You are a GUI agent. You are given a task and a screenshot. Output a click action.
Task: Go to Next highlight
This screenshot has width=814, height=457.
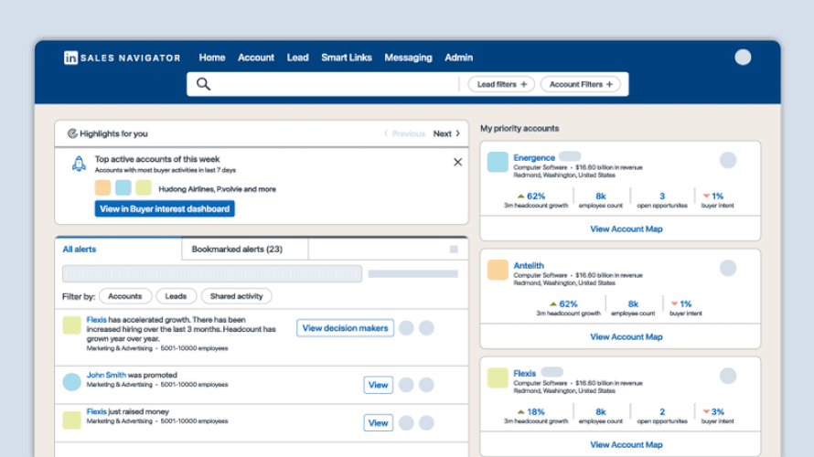tap(446, 133)
